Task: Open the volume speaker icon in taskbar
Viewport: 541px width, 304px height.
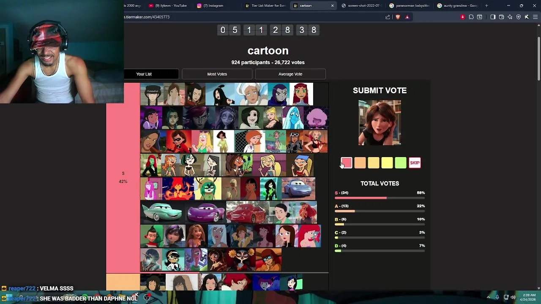Action: pyautogui.click(x=513, y=297)
